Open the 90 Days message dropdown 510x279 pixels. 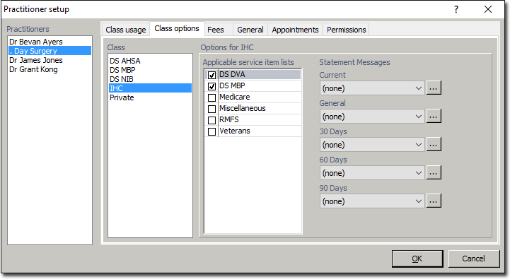point(372,201)
